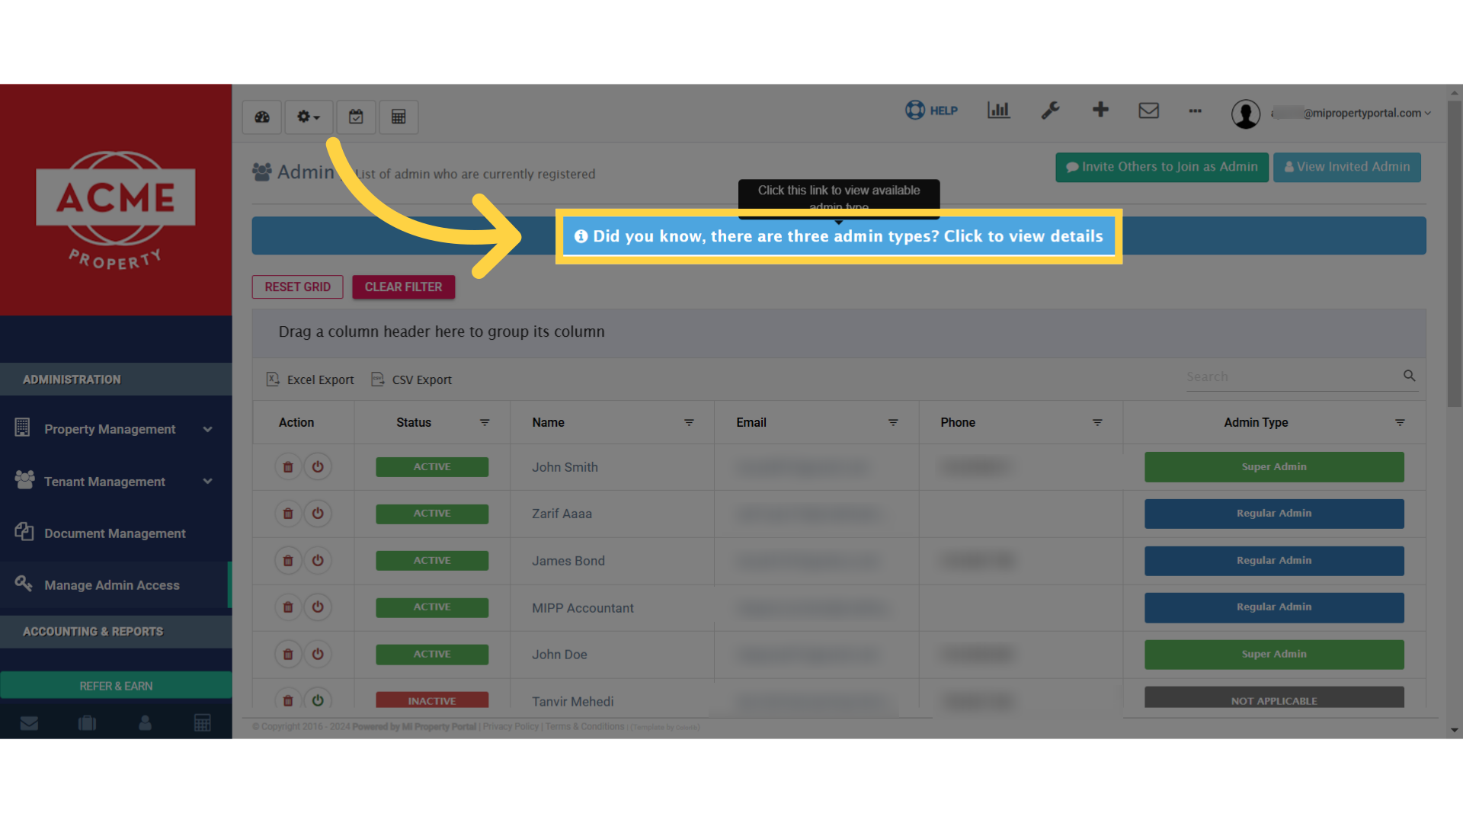
Task: Toggle power status for Zarif Aaaa
Action: pos(318,514)
